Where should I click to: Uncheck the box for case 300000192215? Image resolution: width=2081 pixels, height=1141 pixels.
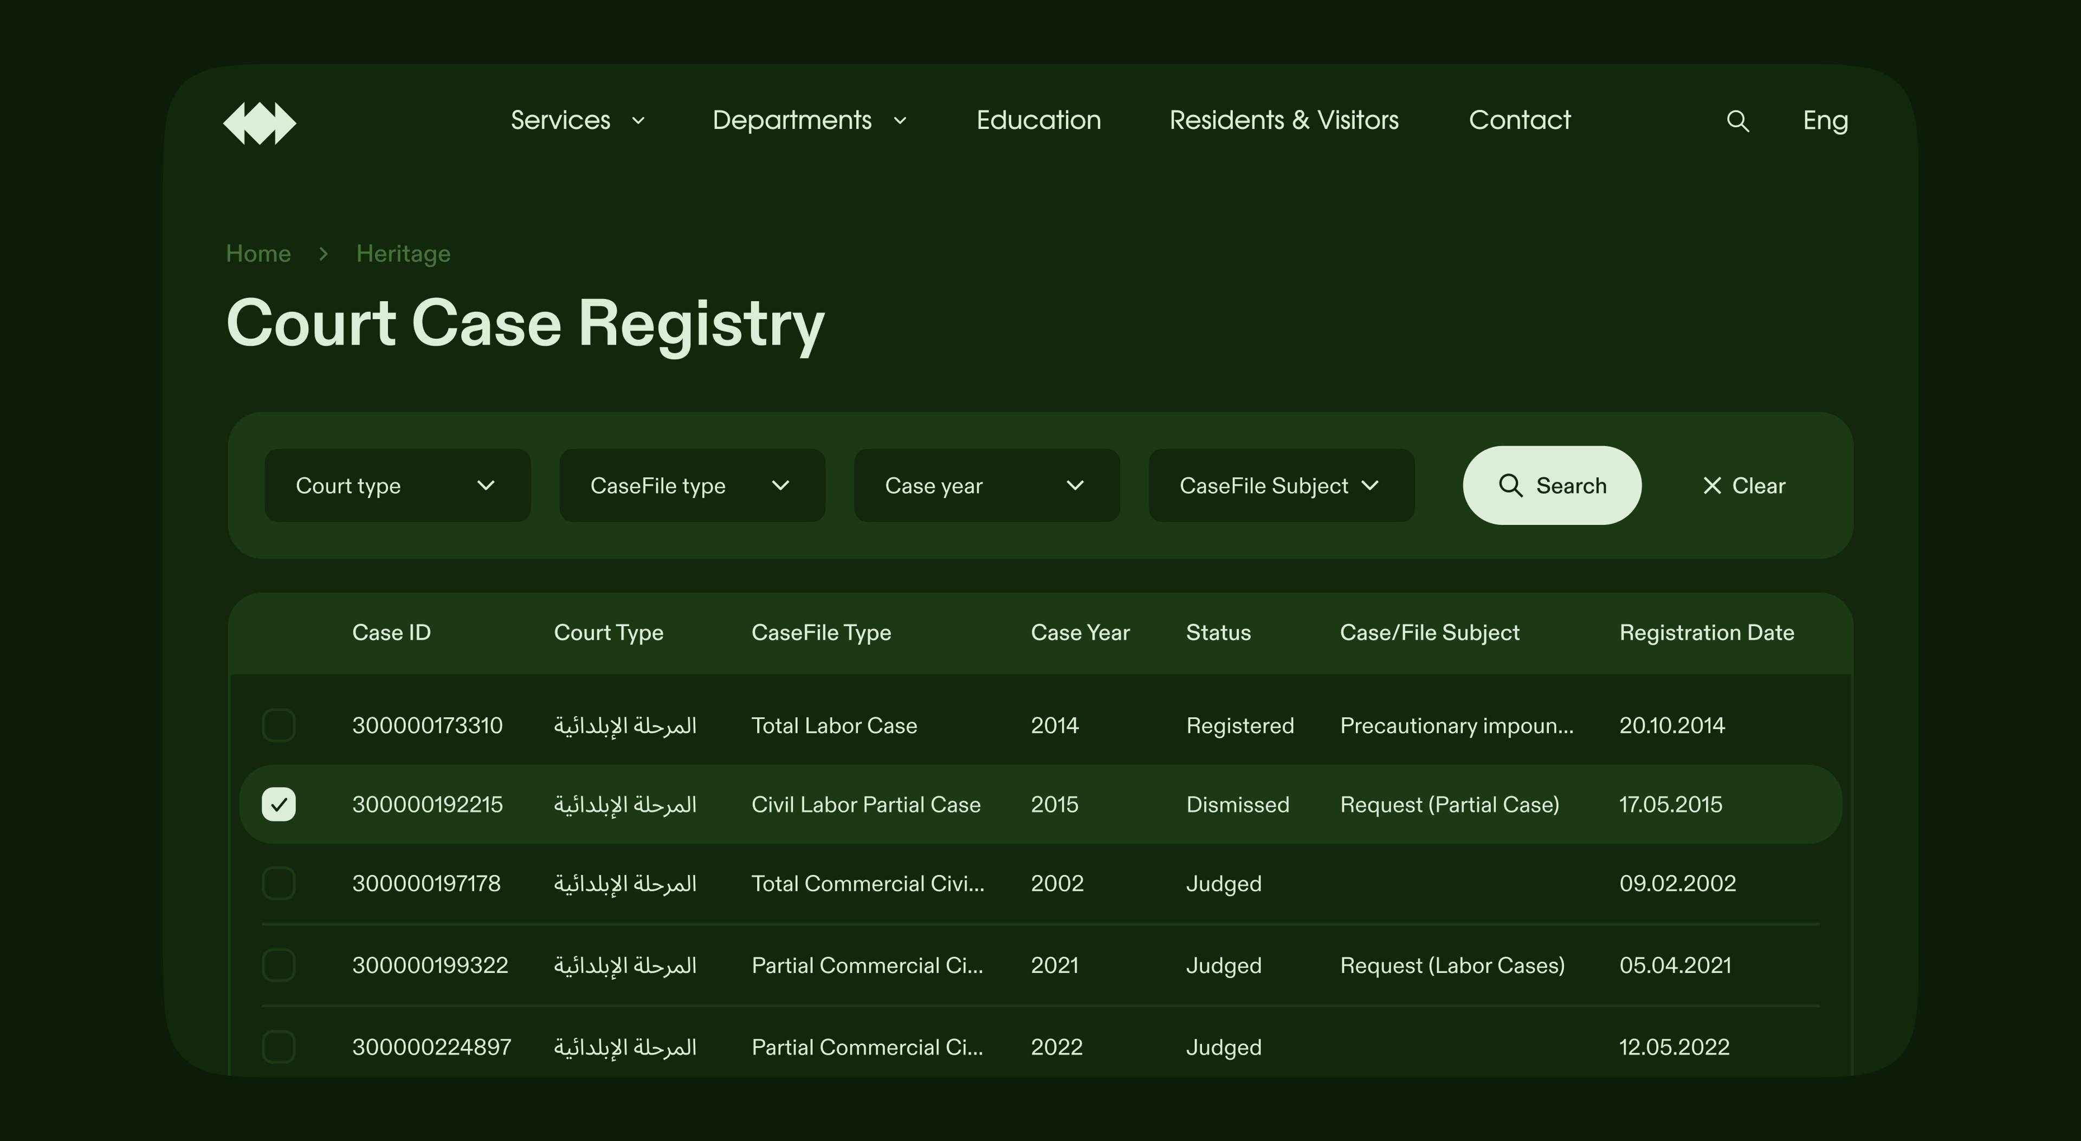pos(279,804)
